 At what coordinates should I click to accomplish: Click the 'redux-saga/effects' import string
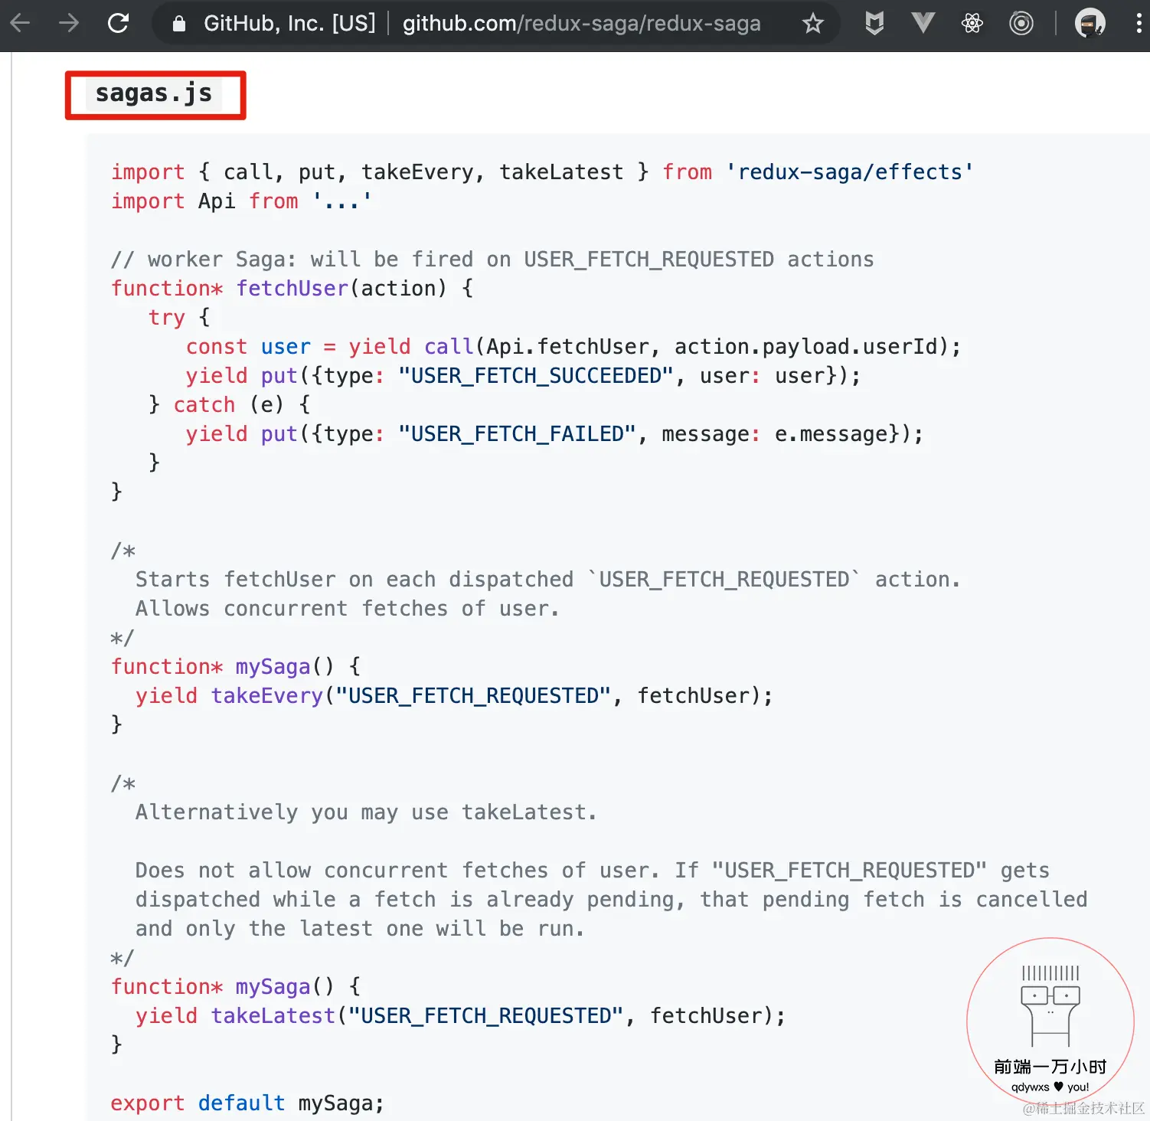tap(849, 172)
